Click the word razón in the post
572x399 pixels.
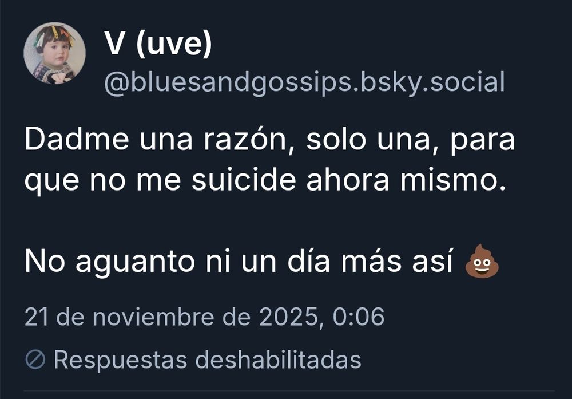click(x=245, y=140)
